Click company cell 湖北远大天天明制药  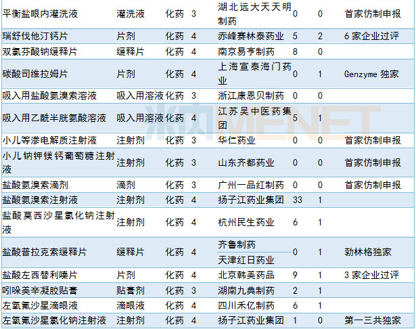pos(255,14)
